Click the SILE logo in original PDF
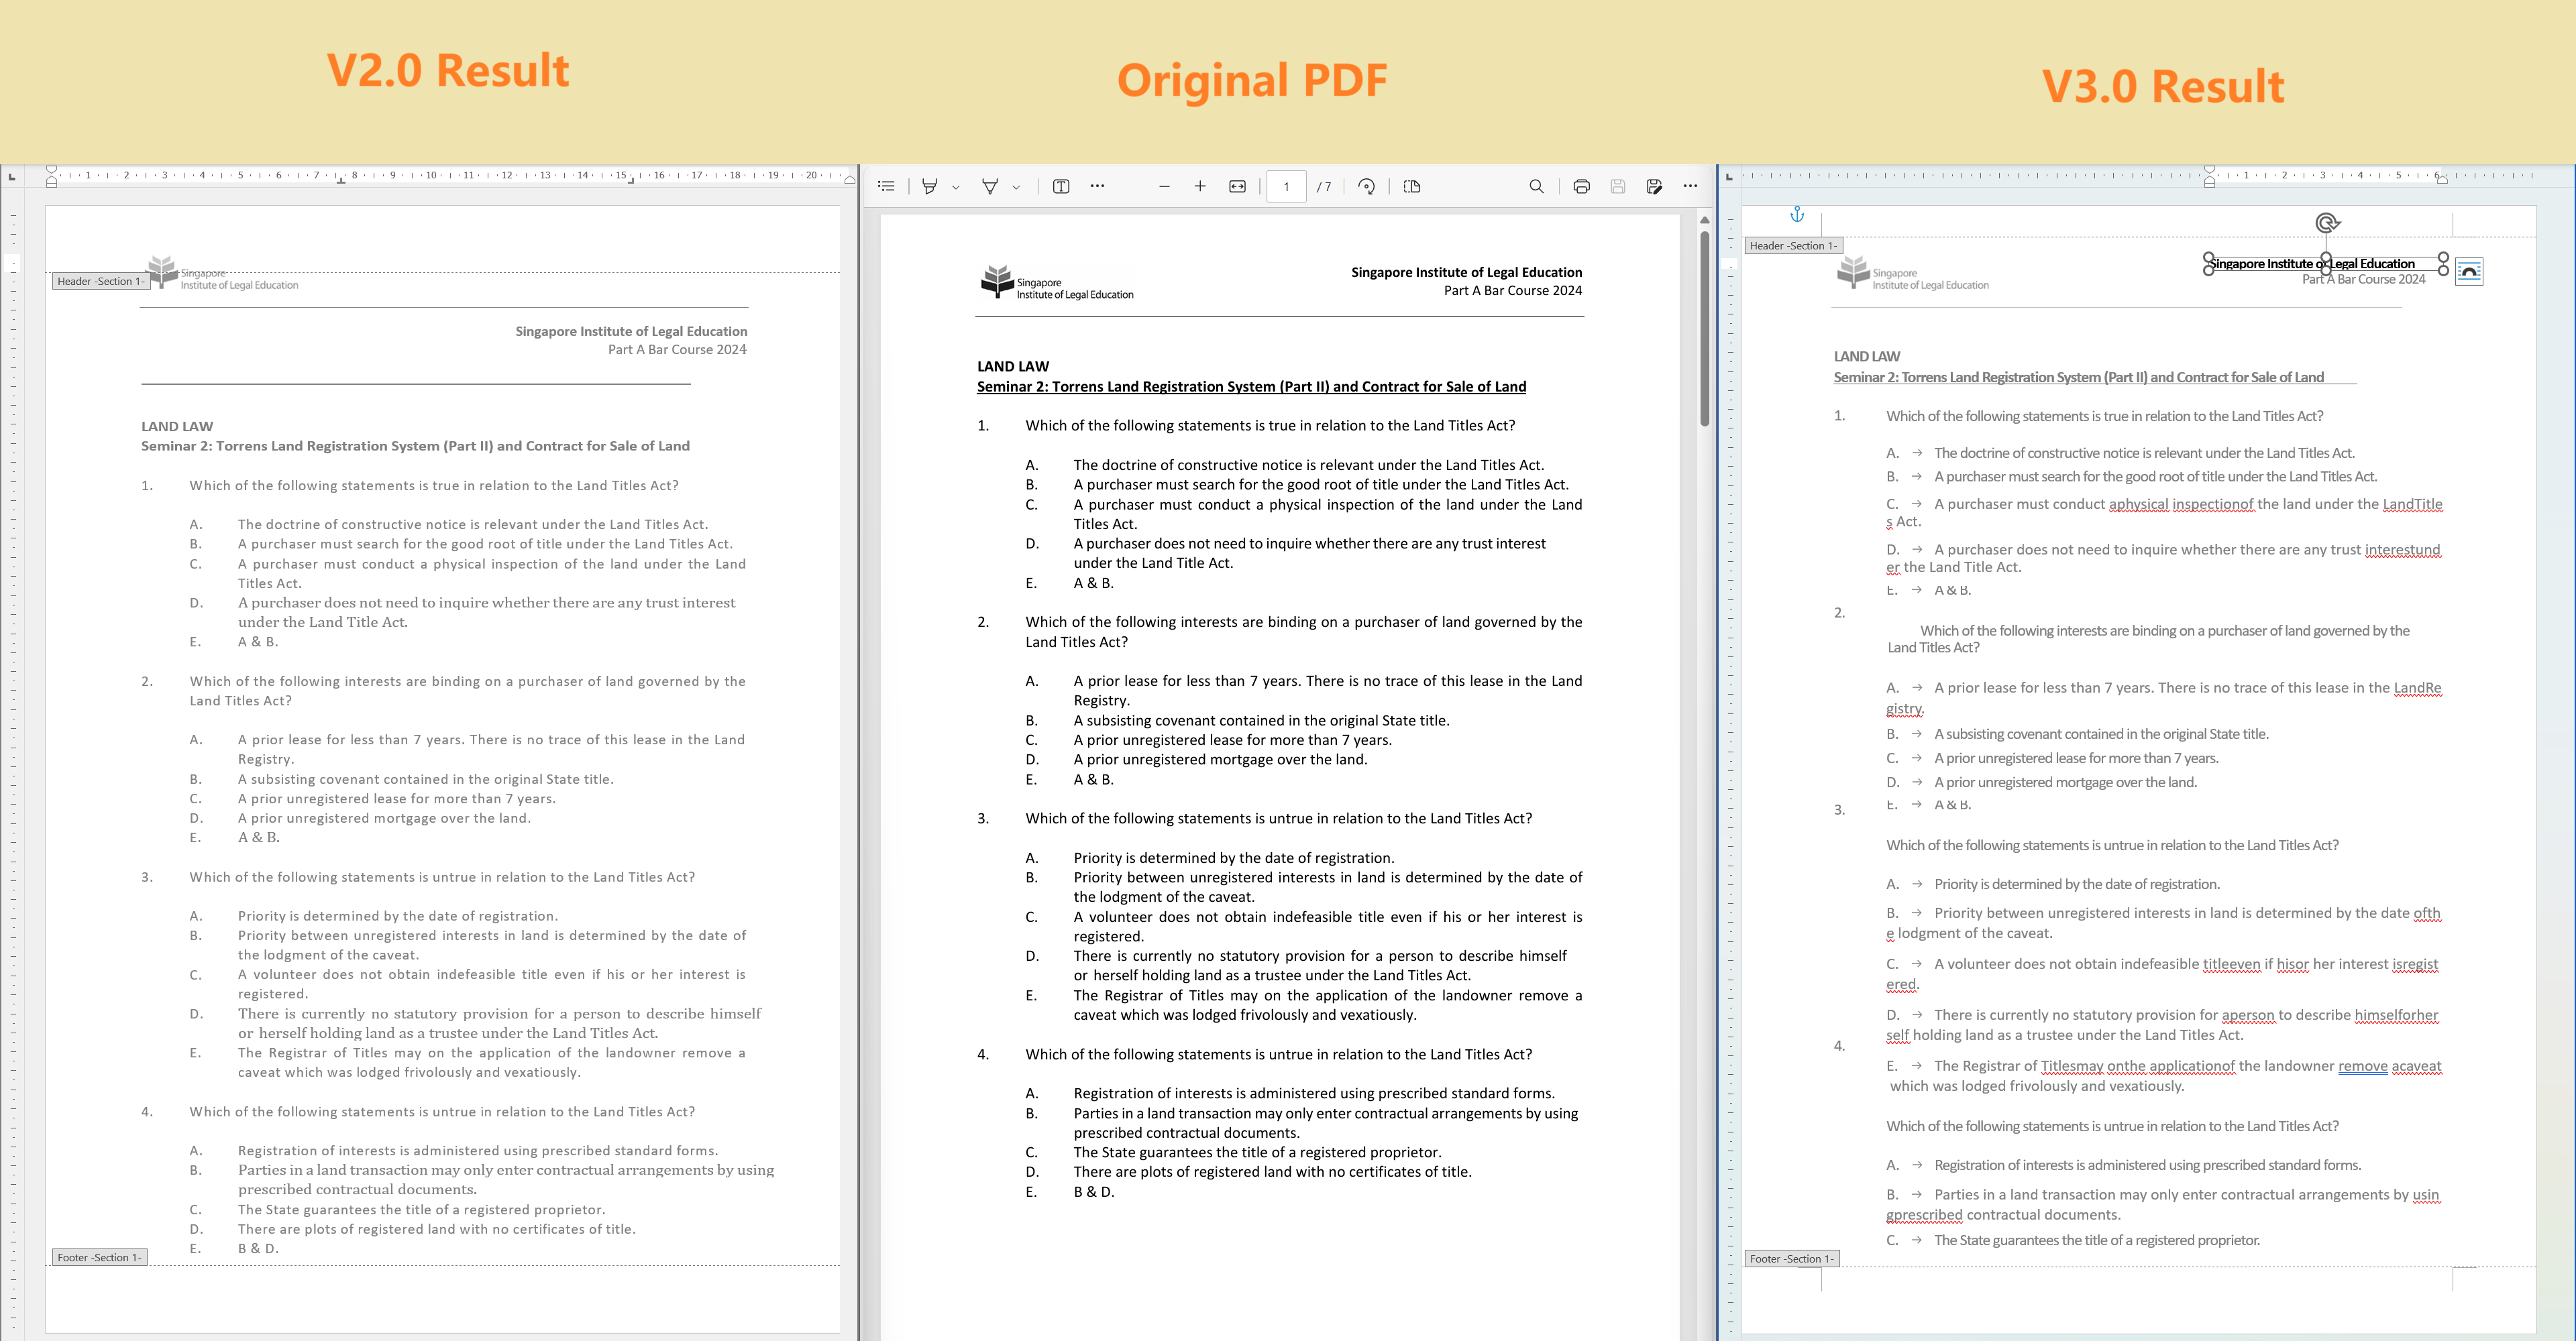Viewport: 2576px width, 1341px height. click(1057, 283)
